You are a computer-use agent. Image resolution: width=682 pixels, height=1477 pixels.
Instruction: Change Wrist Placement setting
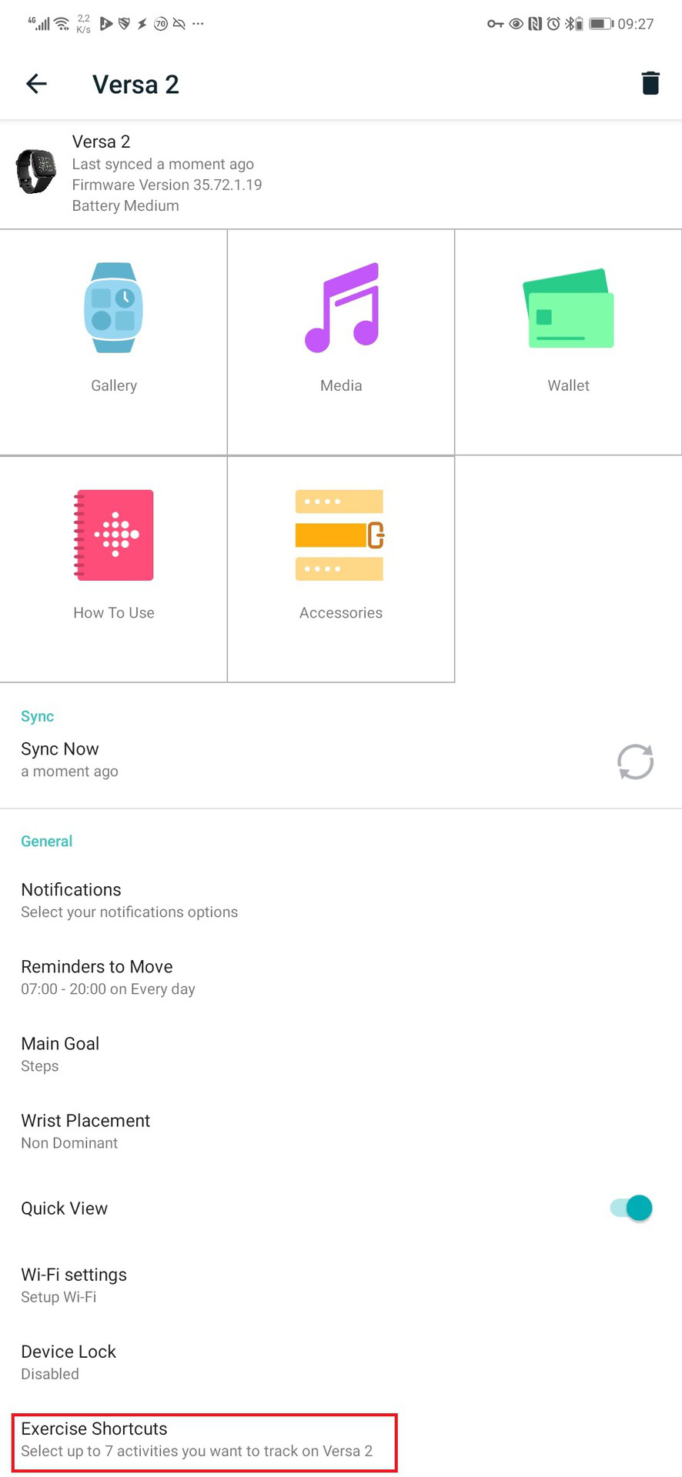tap(85, 1131)
